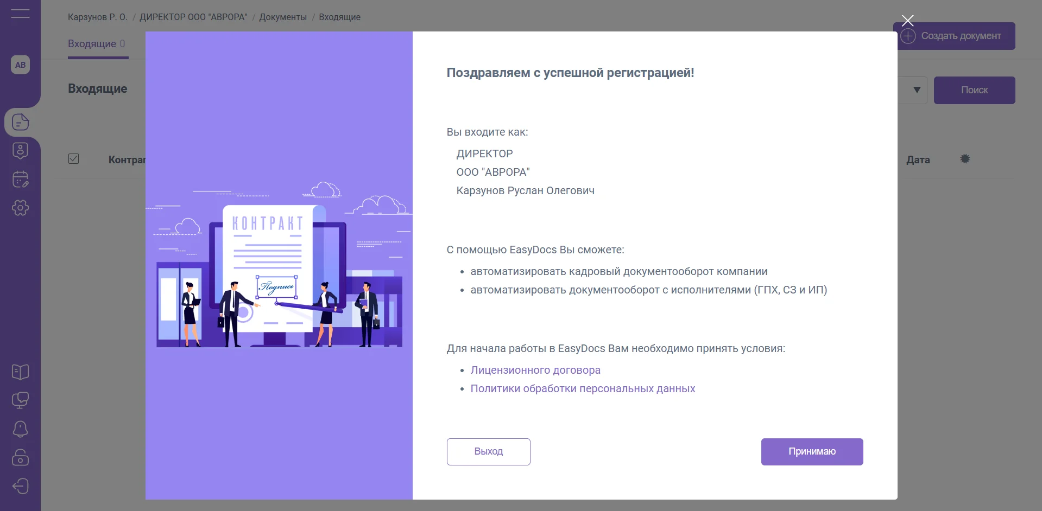Open the settings gear in sidebar
This screenshot has width=1042, height=511.
click(20, 208)
